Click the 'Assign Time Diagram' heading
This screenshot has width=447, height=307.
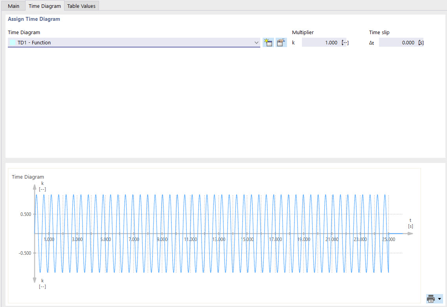(x=34, y=19)
